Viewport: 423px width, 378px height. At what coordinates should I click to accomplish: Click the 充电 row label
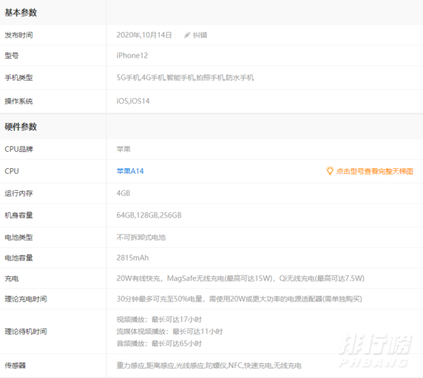pos(11,278)
